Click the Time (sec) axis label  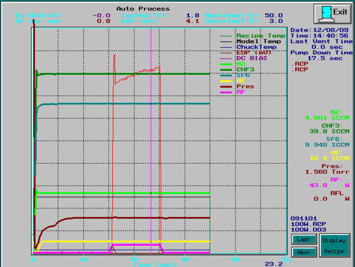pyautogui.click(x=155, y=265)
